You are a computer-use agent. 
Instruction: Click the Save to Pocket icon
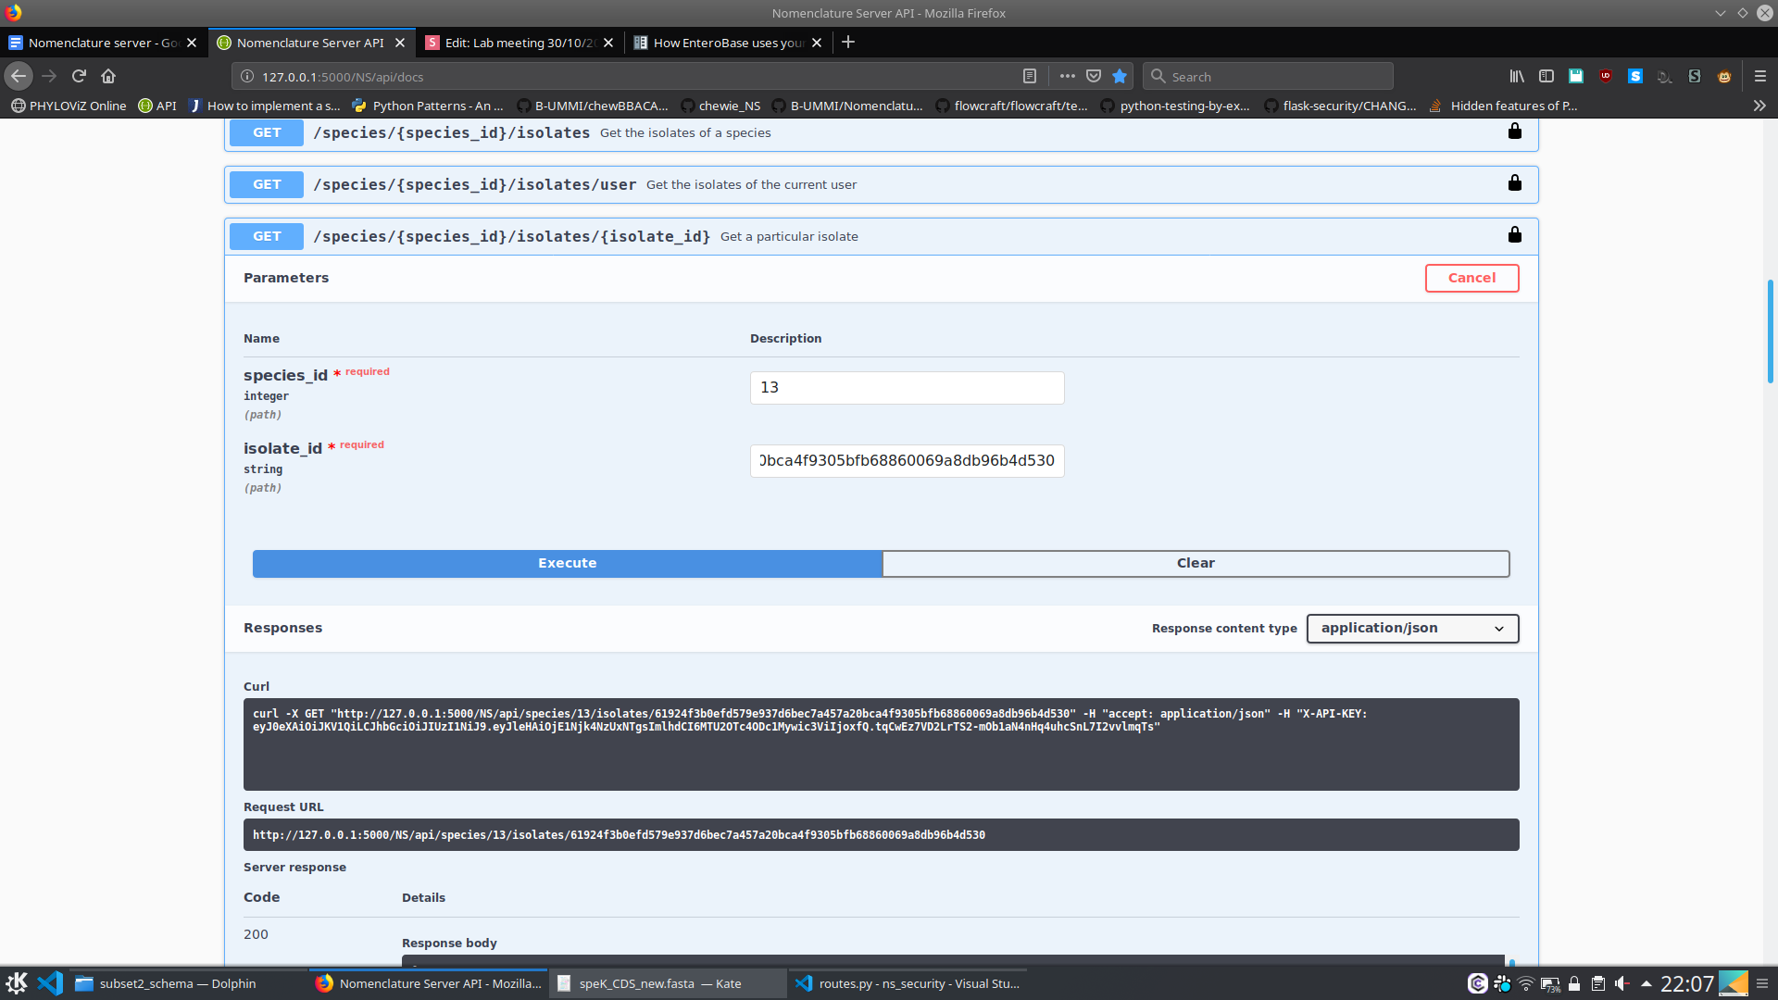click(1094, 76)
